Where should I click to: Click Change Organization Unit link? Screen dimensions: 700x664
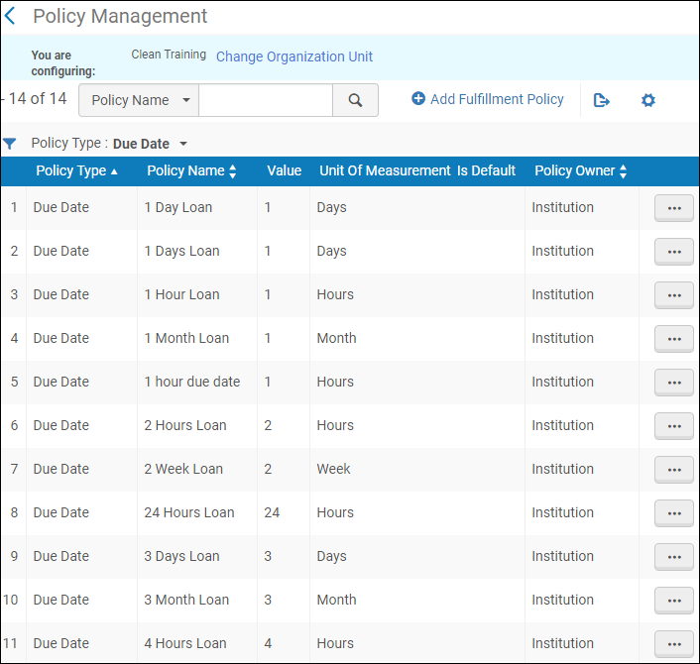(294, 56)
